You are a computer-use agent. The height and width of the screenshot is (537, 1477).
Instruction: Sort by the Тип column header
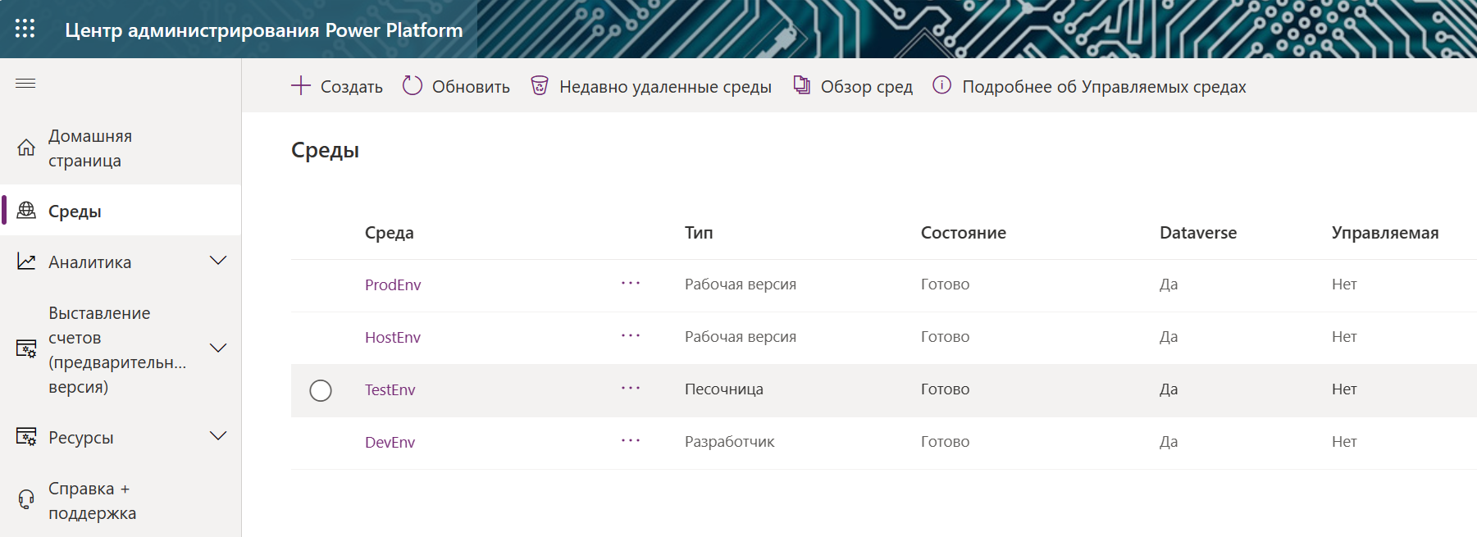[699, 233]
